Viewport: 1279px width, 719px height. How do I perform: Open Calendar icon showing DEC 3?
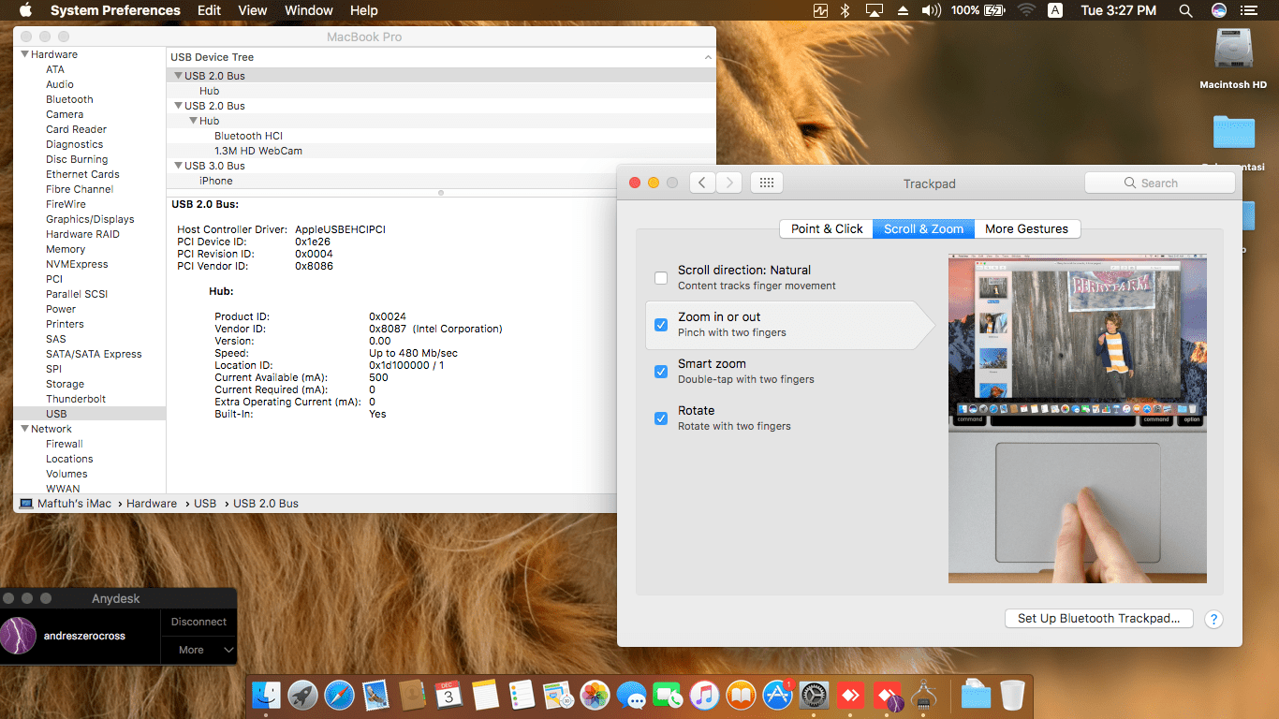point(448,696)
